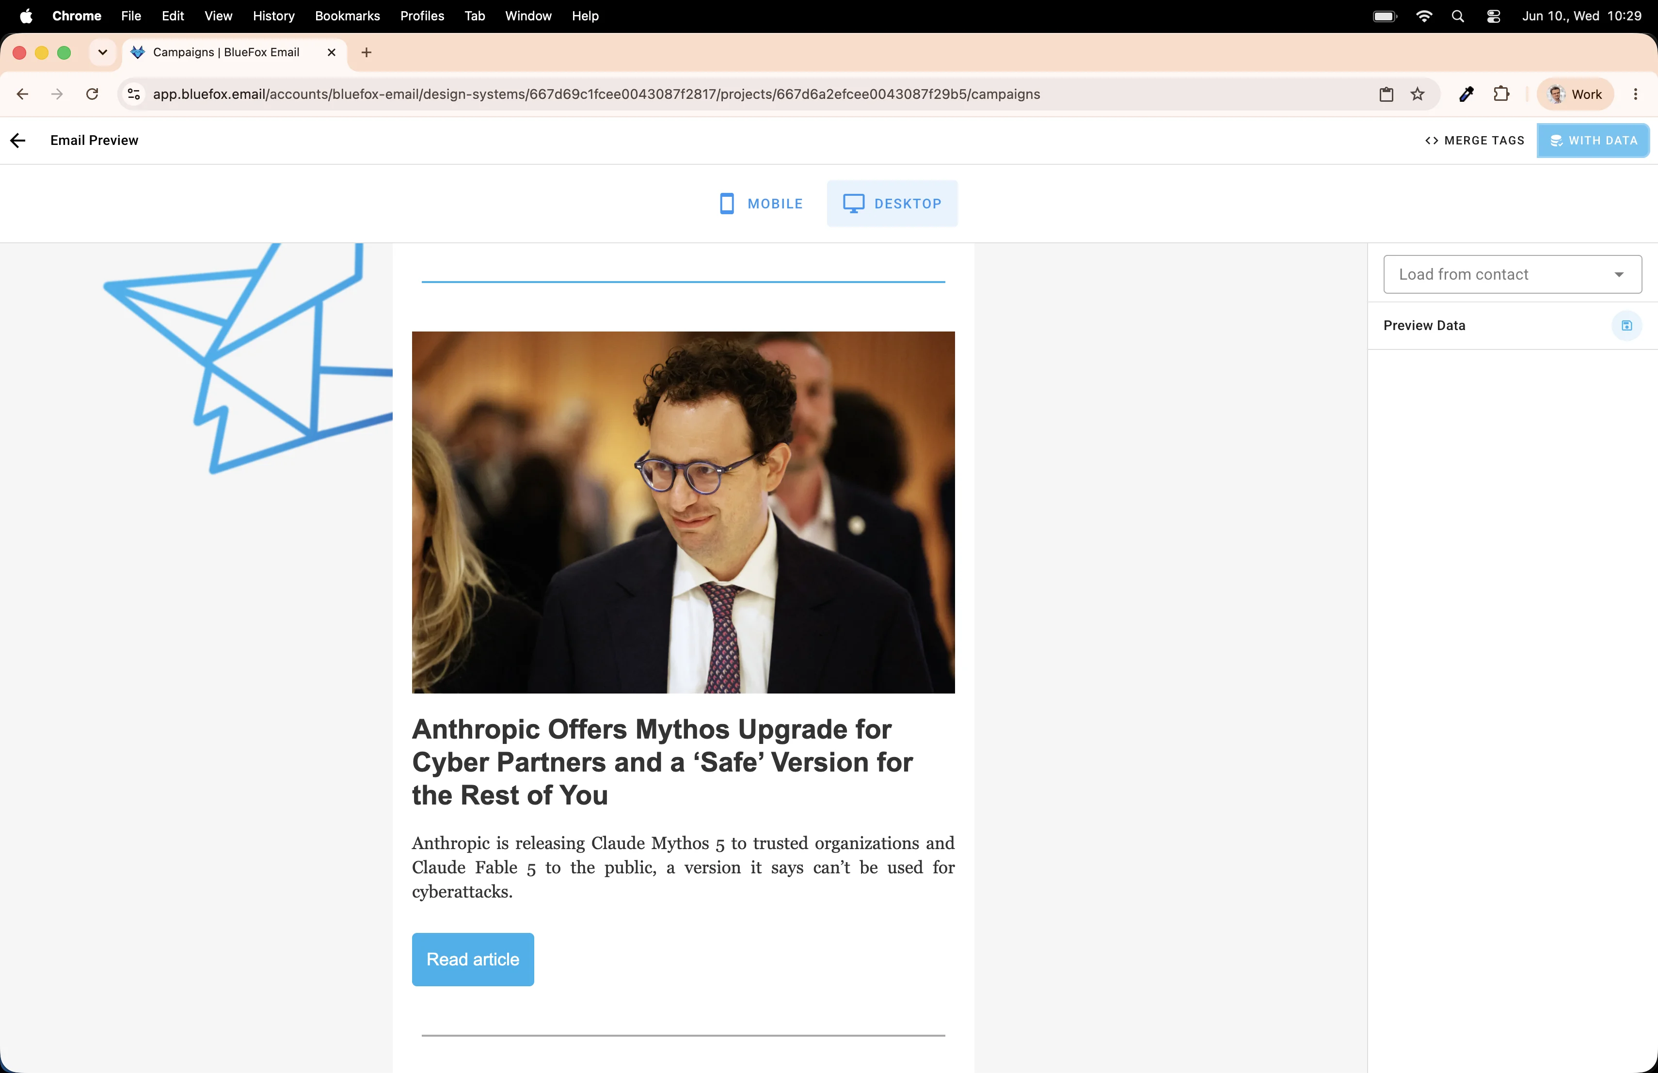
Task: Open the Apple menu
Action: [26, 16]
